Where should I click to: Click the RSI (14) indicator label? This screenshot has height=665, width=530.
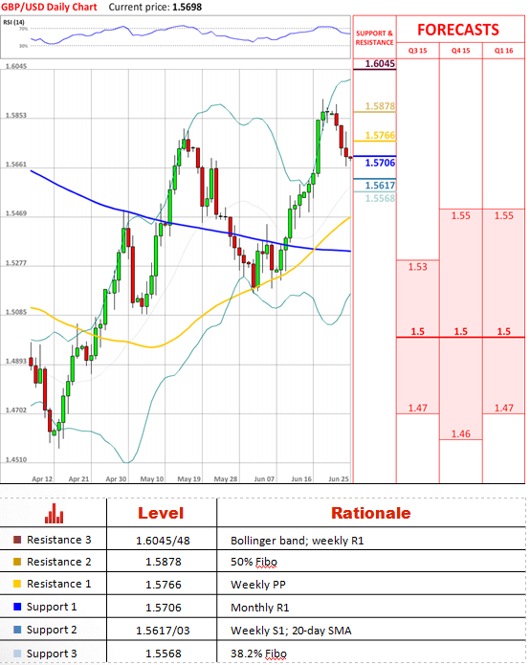(x=13, y=22)
